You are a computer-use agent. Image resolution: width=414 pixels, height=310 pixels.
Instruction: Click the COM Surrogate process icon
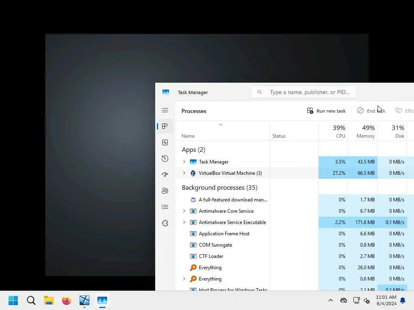click(193, 245)
